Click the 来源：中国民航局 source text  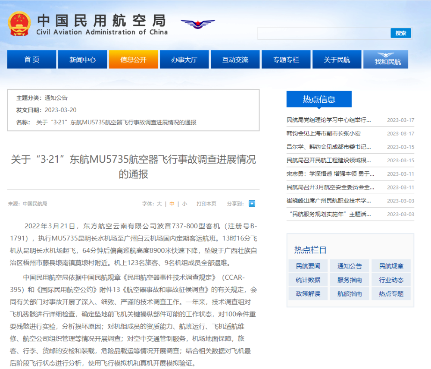tap(28, 204)
